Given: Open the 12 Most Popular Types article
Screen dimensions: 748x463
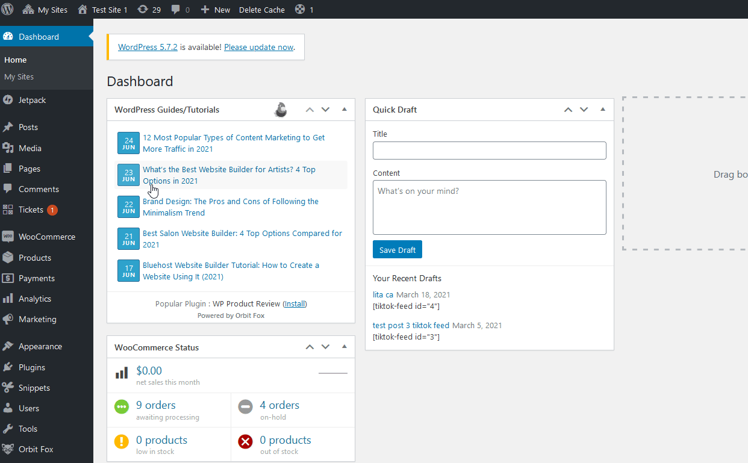Looking at the screenshot, I should (234, 143).
